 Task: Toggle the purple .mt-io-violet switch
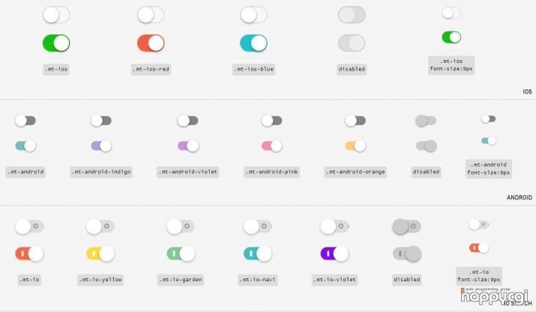coord(334,253)
